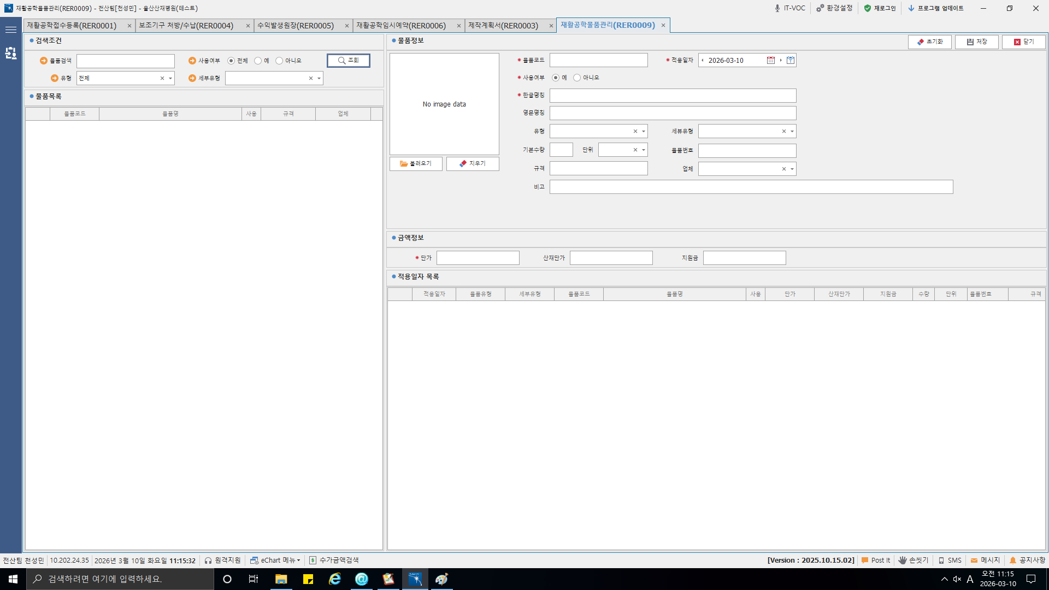Clear the 세부유형 filter in 검색조건
This screenshot has height=590, width=1049.
point(311,78)
